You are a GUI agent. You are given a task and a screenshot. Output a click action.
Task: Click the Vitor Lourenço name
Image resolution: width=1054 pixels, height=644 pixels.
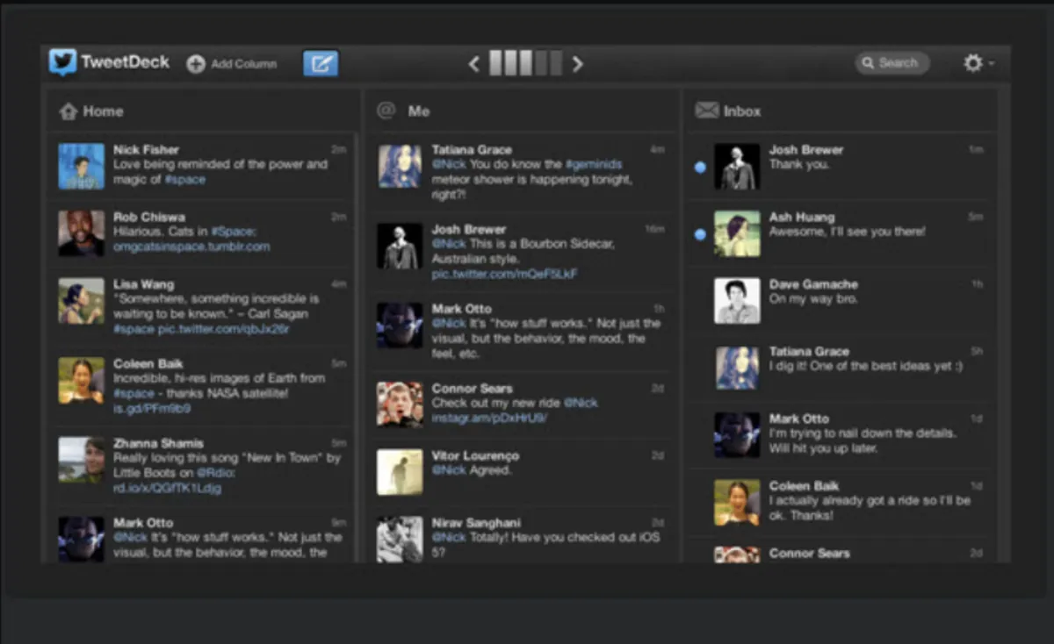click(475, 456)
